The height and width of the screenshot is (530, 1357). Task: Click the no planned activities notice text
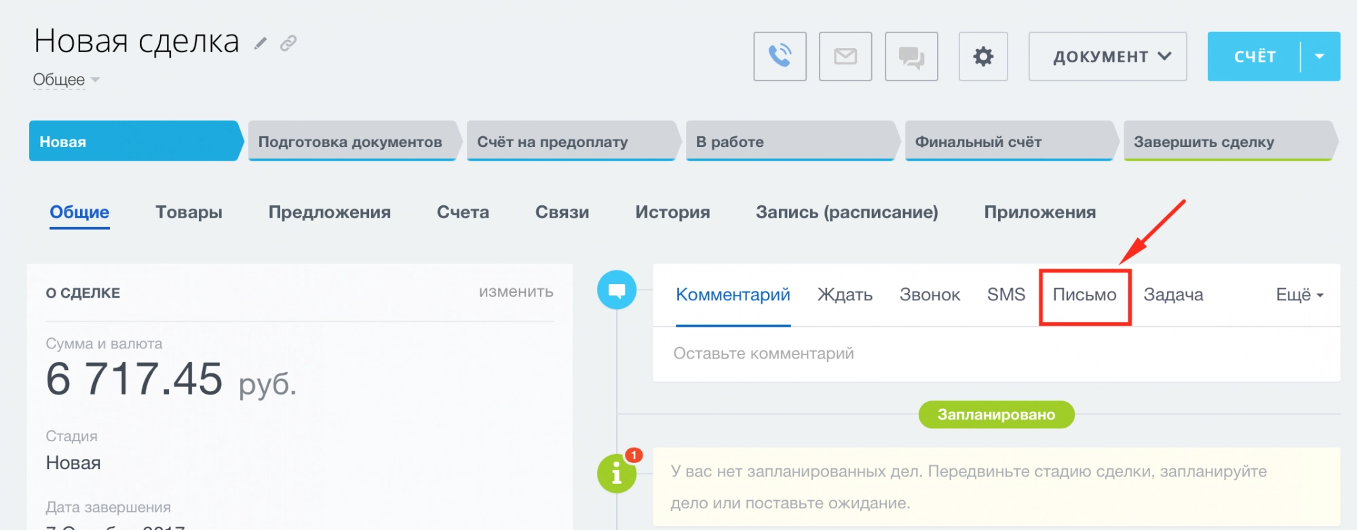[x=968, y=487]
